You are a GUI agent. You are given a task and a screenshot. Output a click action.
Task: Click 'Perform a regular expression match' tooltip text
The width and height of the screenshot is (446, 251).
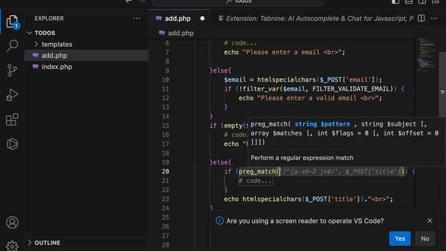tap(302, 158)
